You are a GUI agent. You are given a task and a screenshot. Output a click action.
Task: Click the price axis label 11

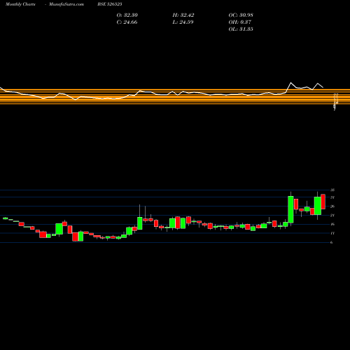tap(332, 233)
